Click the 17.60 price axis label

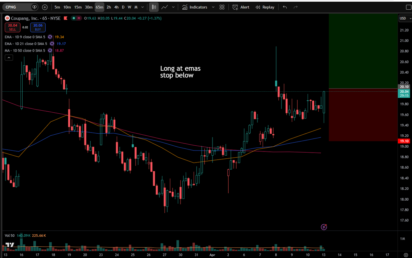click(x=404, y=220)
